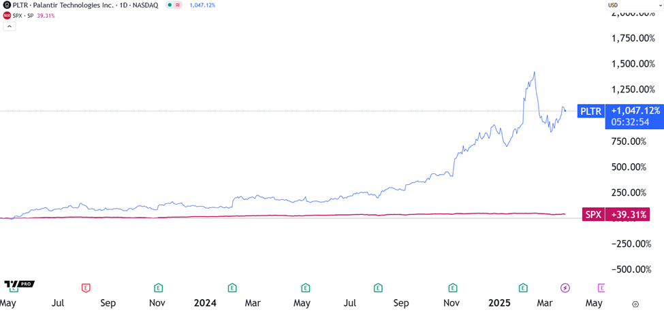Click the TradingView PRO logo

pos(19,283)
